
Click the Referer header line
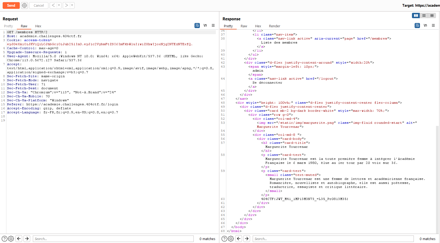(63, 104)
